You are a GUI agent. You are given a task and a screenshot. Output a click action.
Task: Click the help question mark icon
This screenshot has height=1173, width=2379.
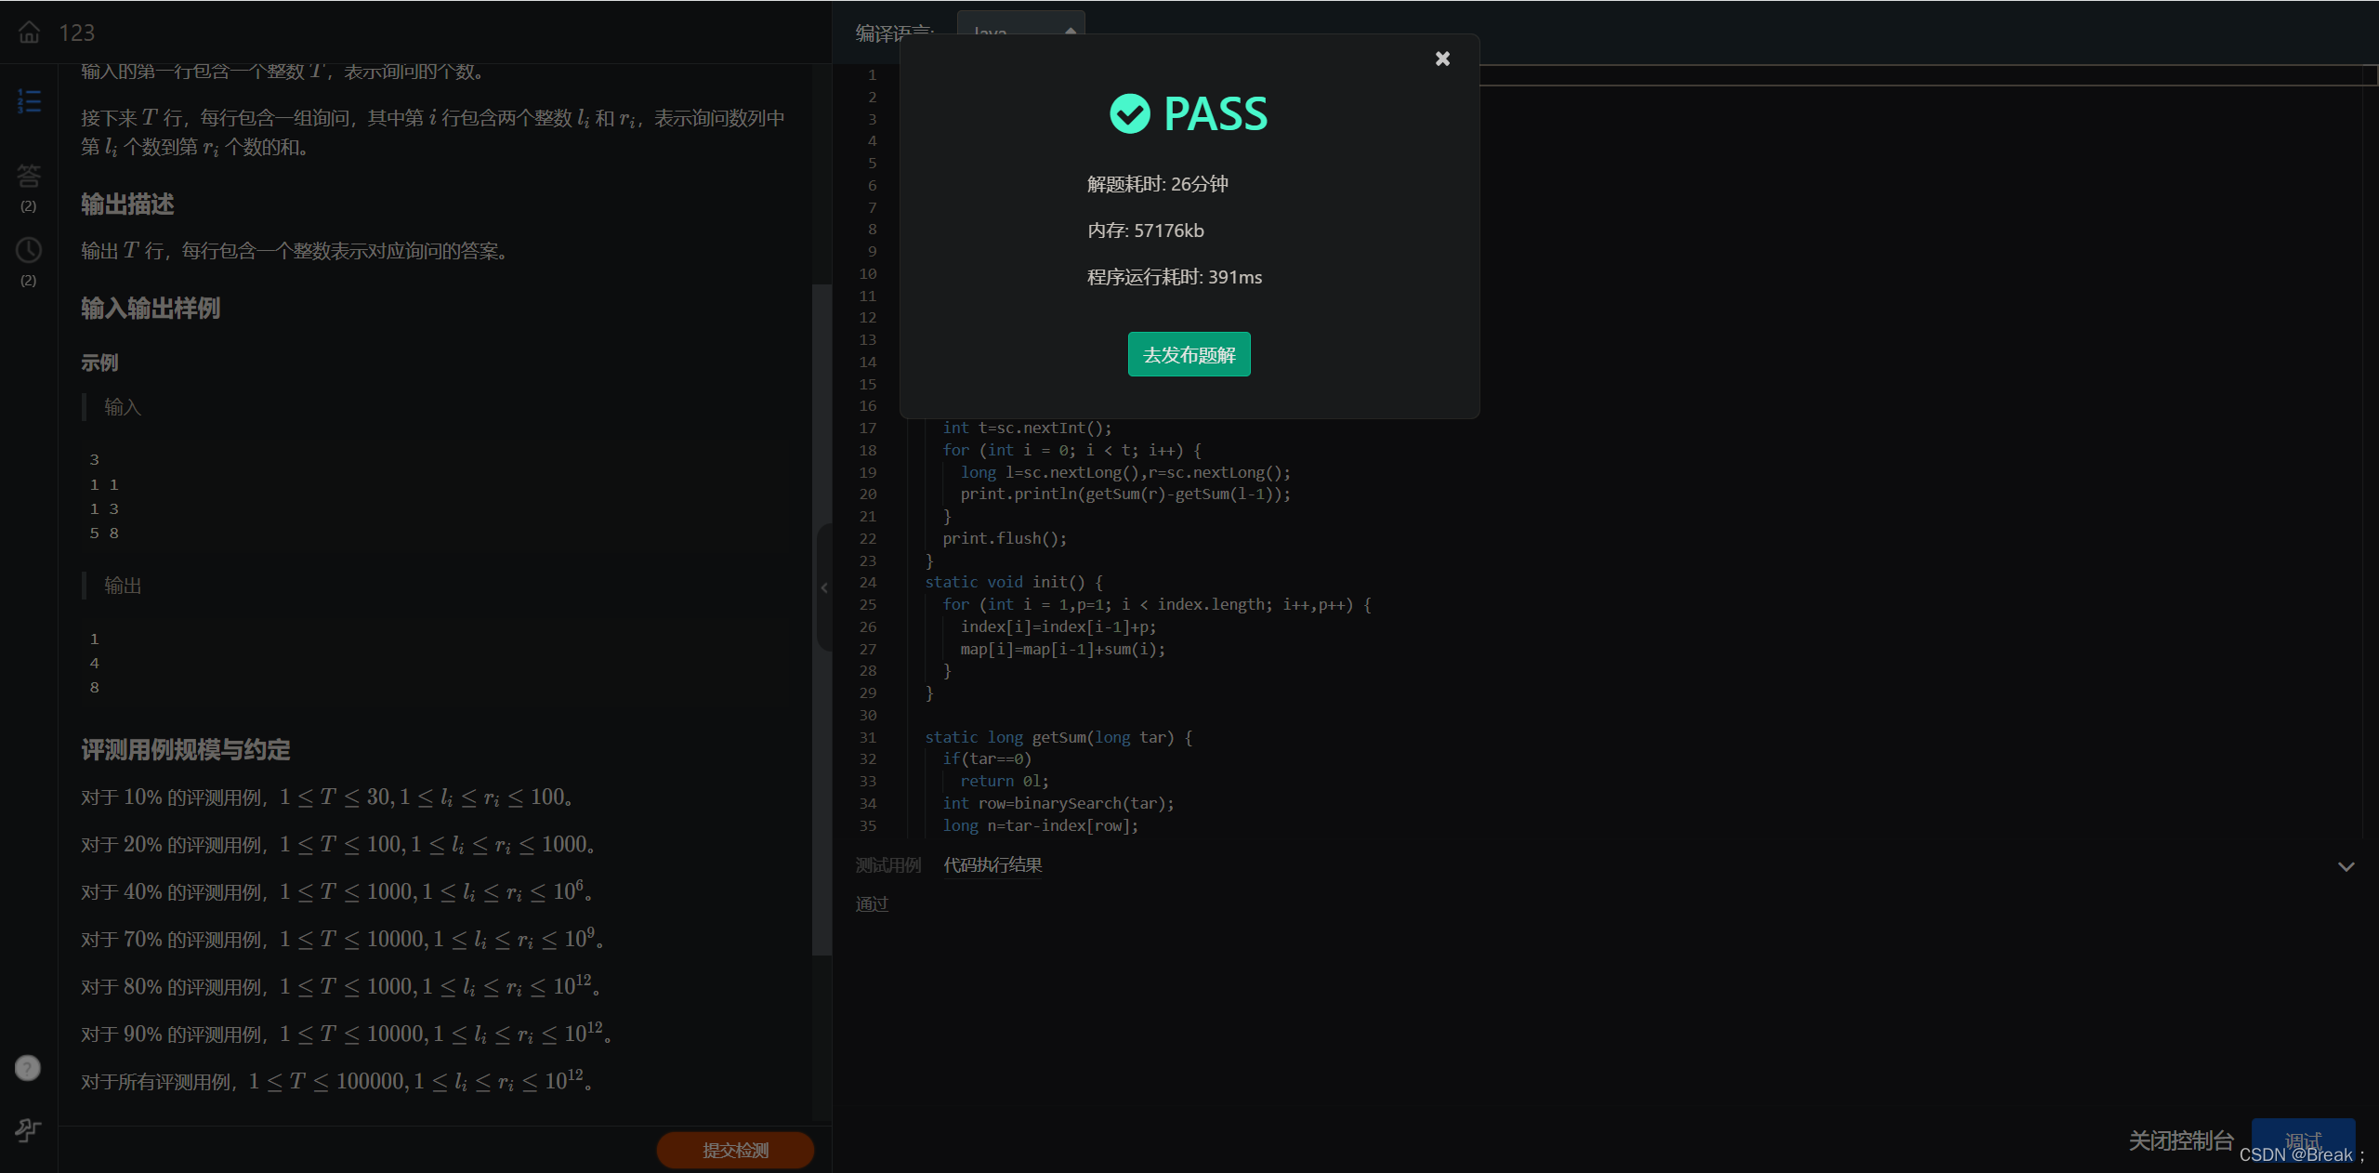(28, 1068)
